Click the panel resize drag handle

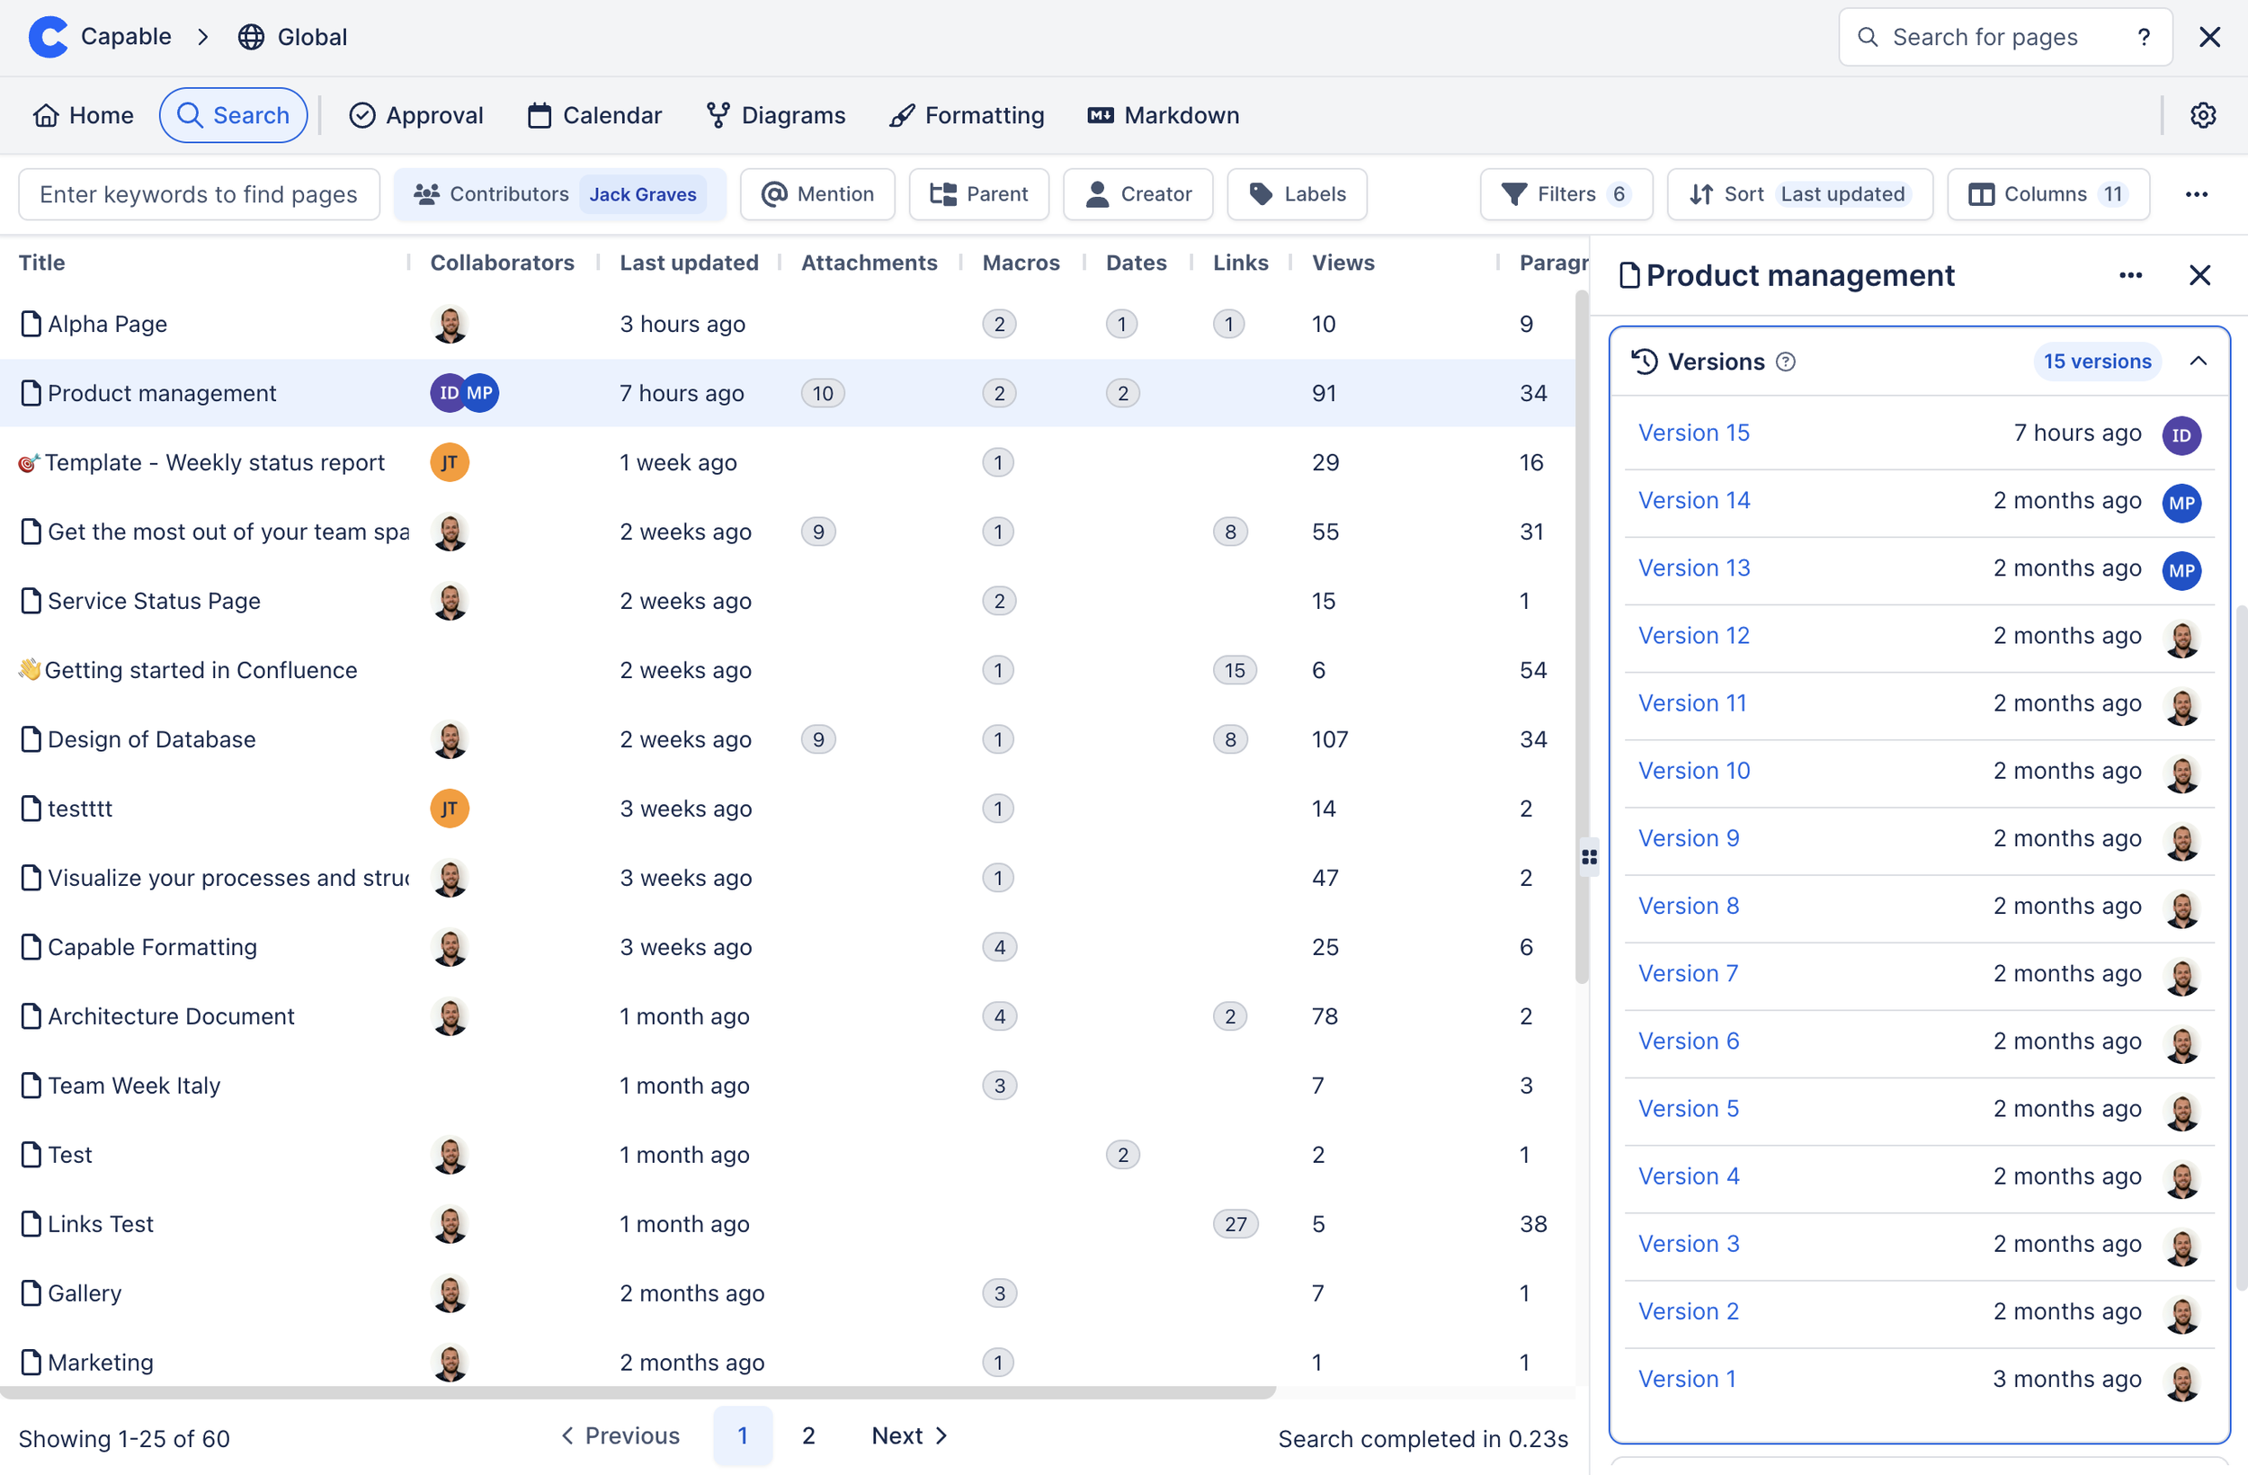(1590, 857)
